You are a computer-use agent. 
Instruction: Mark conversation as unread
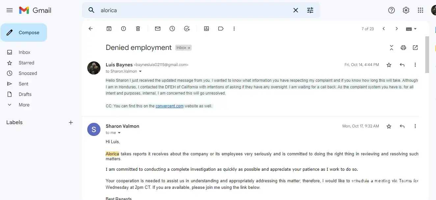[158, 29]
